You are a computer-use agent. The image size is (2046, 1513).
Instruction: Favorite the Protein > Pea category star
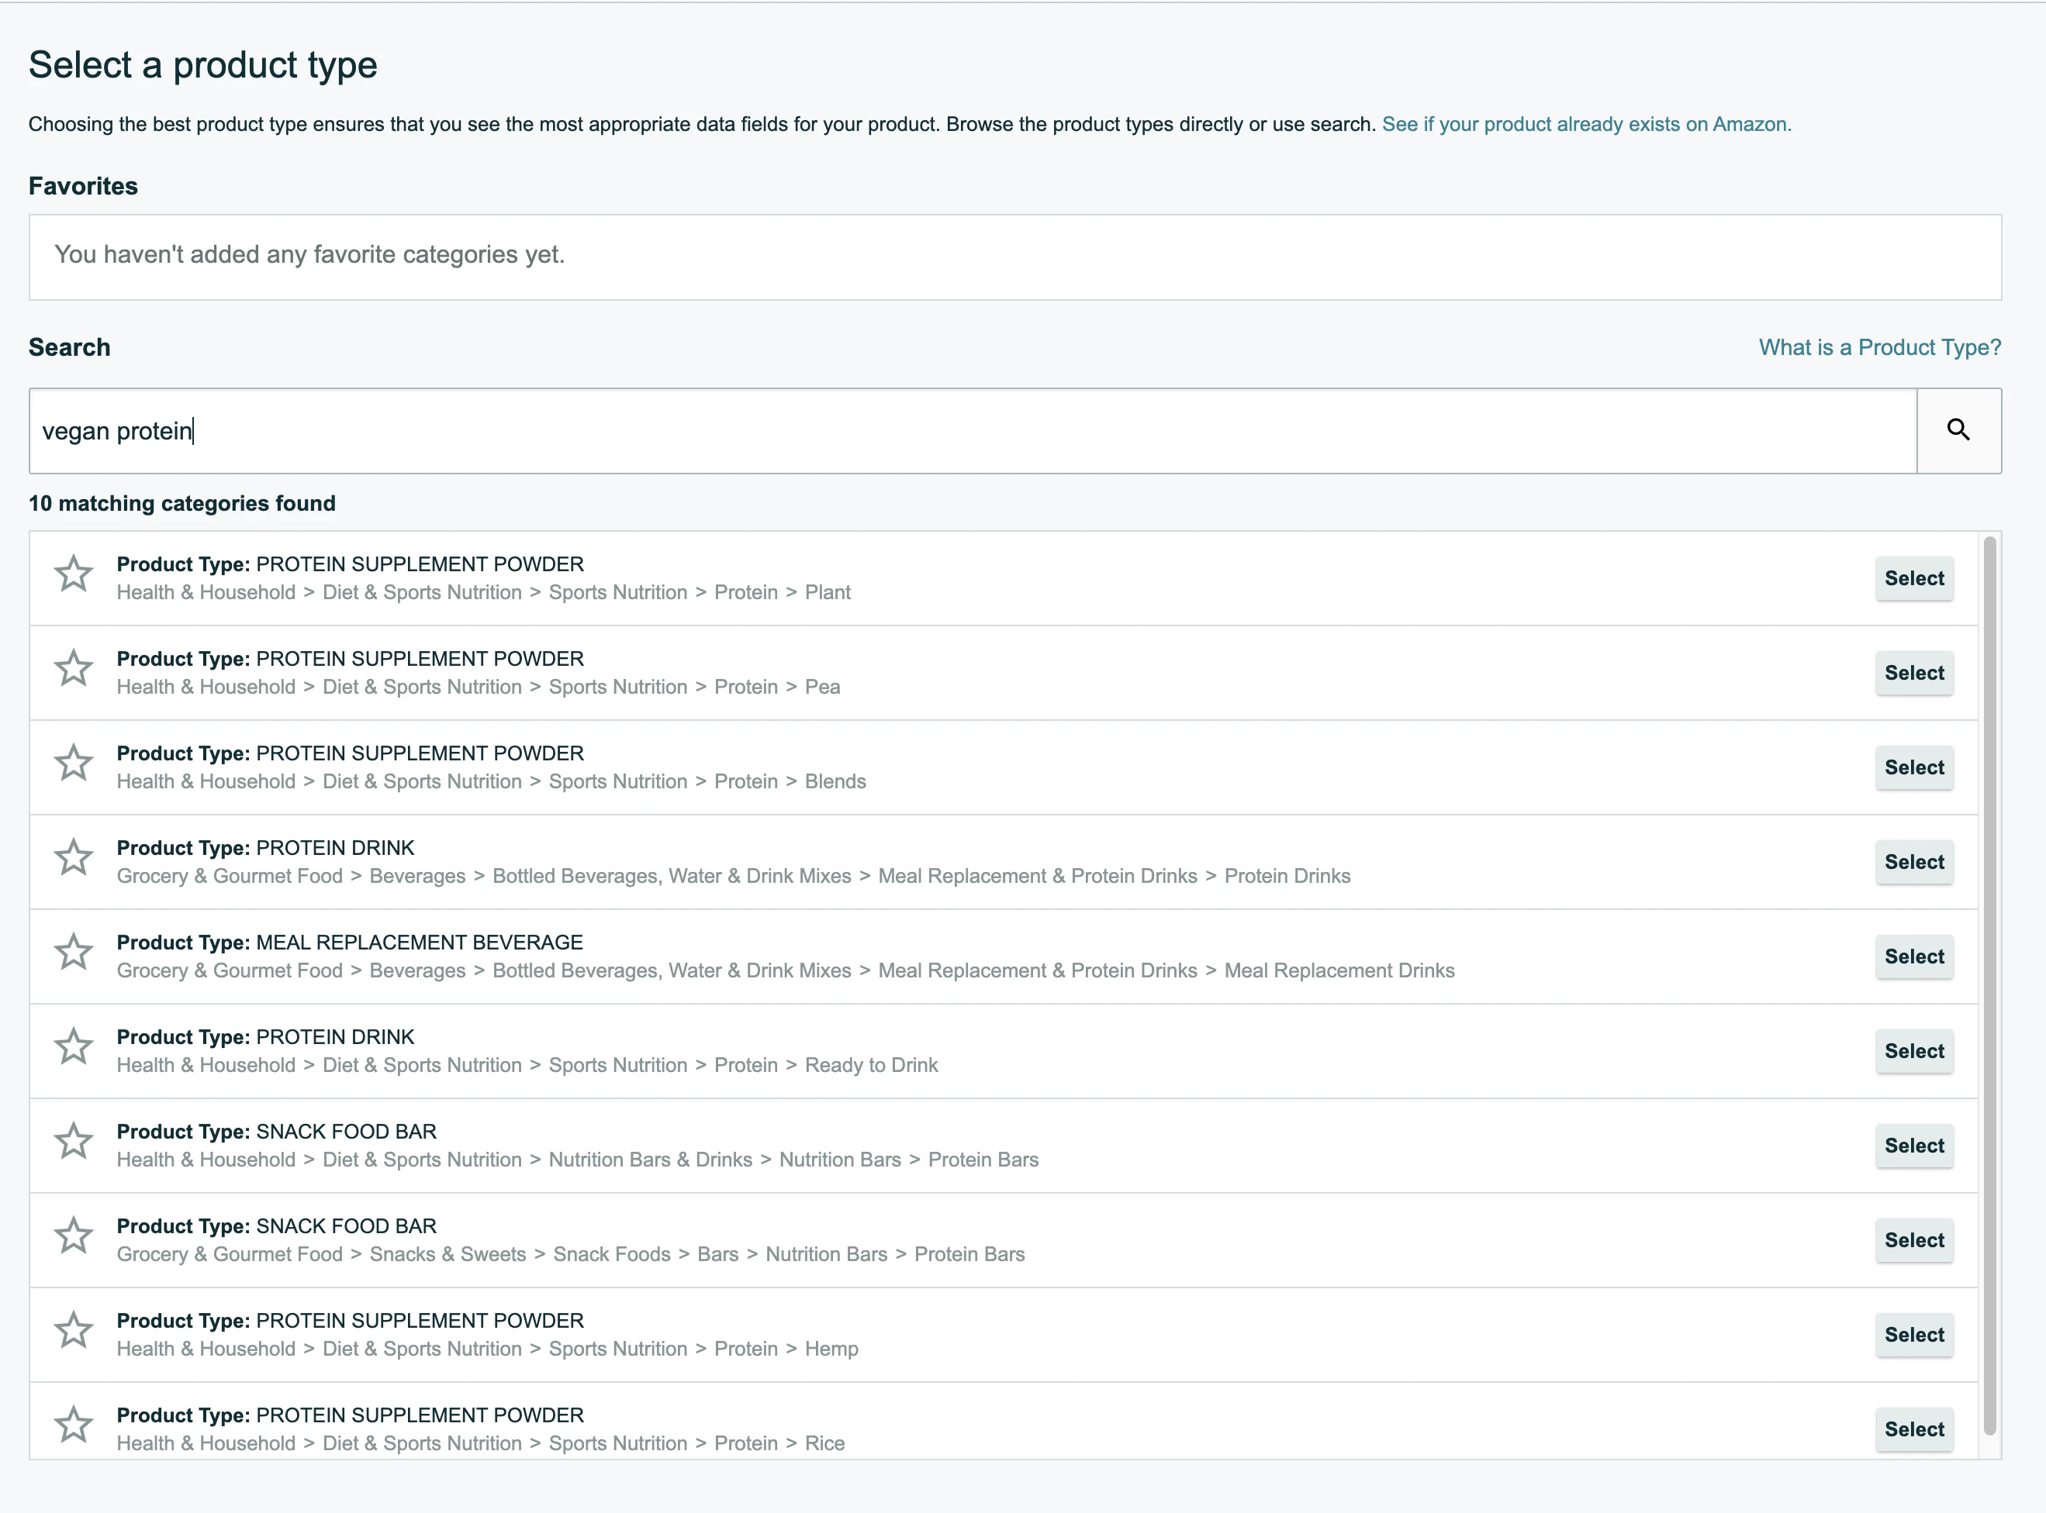click(74, 669)
